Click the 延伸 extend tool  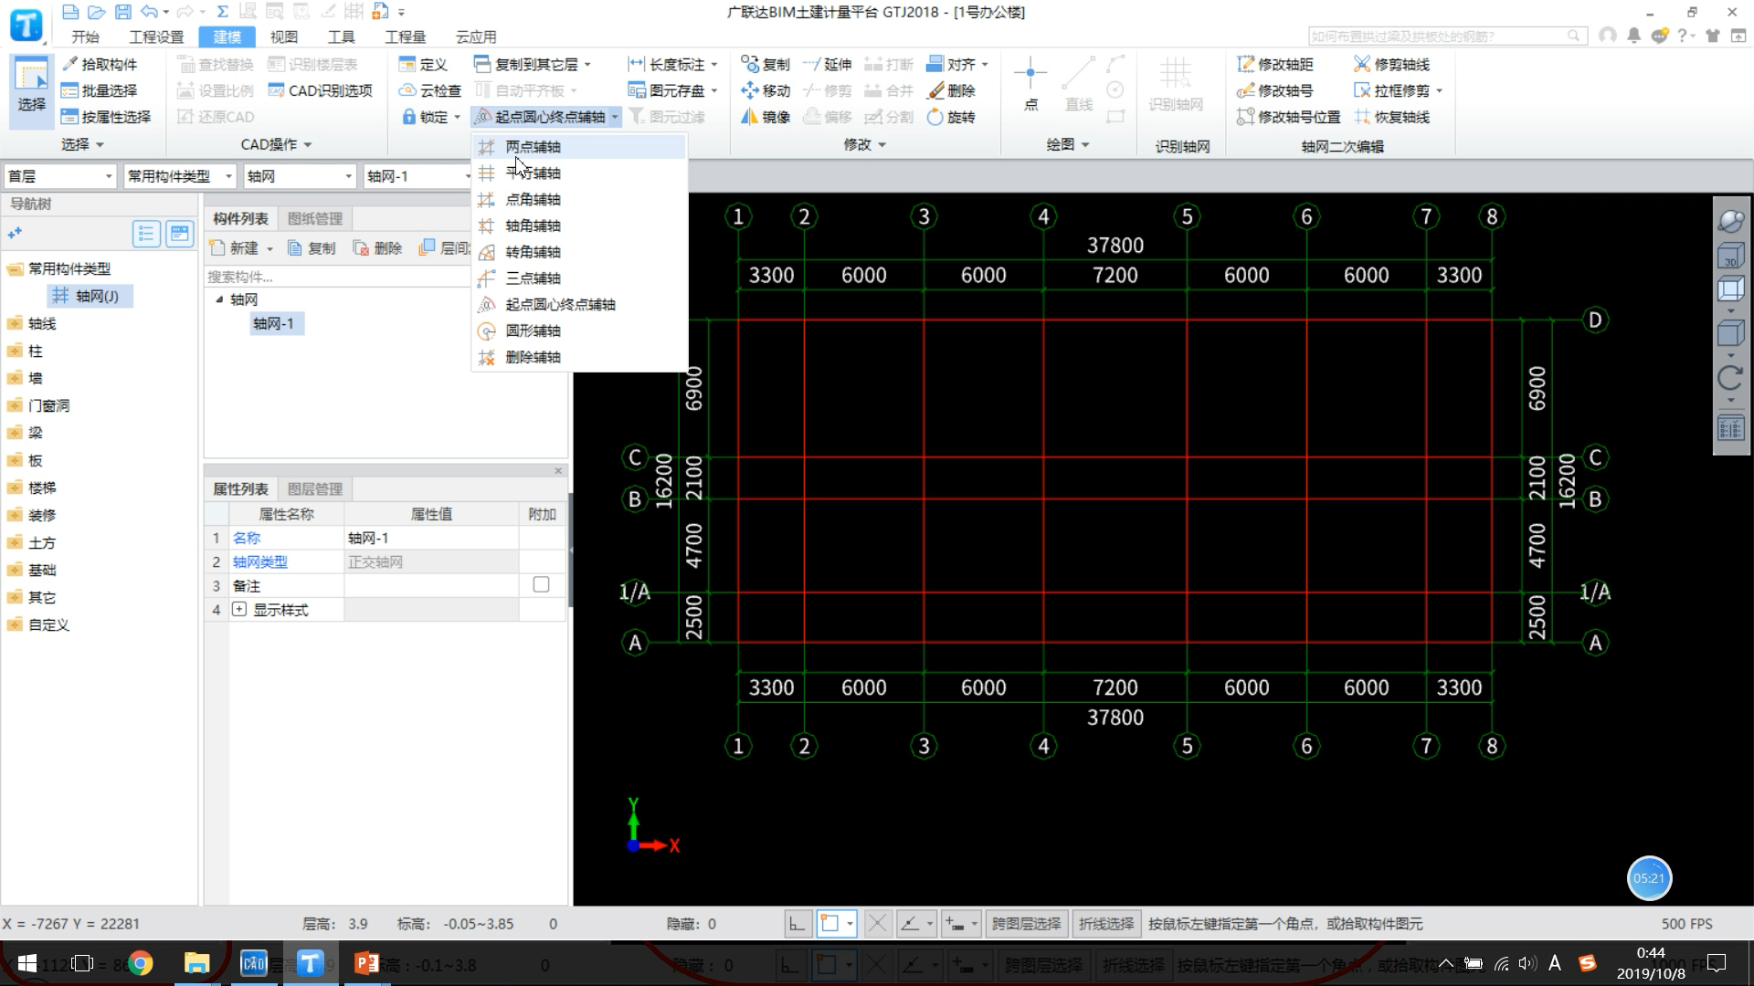[828, 64]
